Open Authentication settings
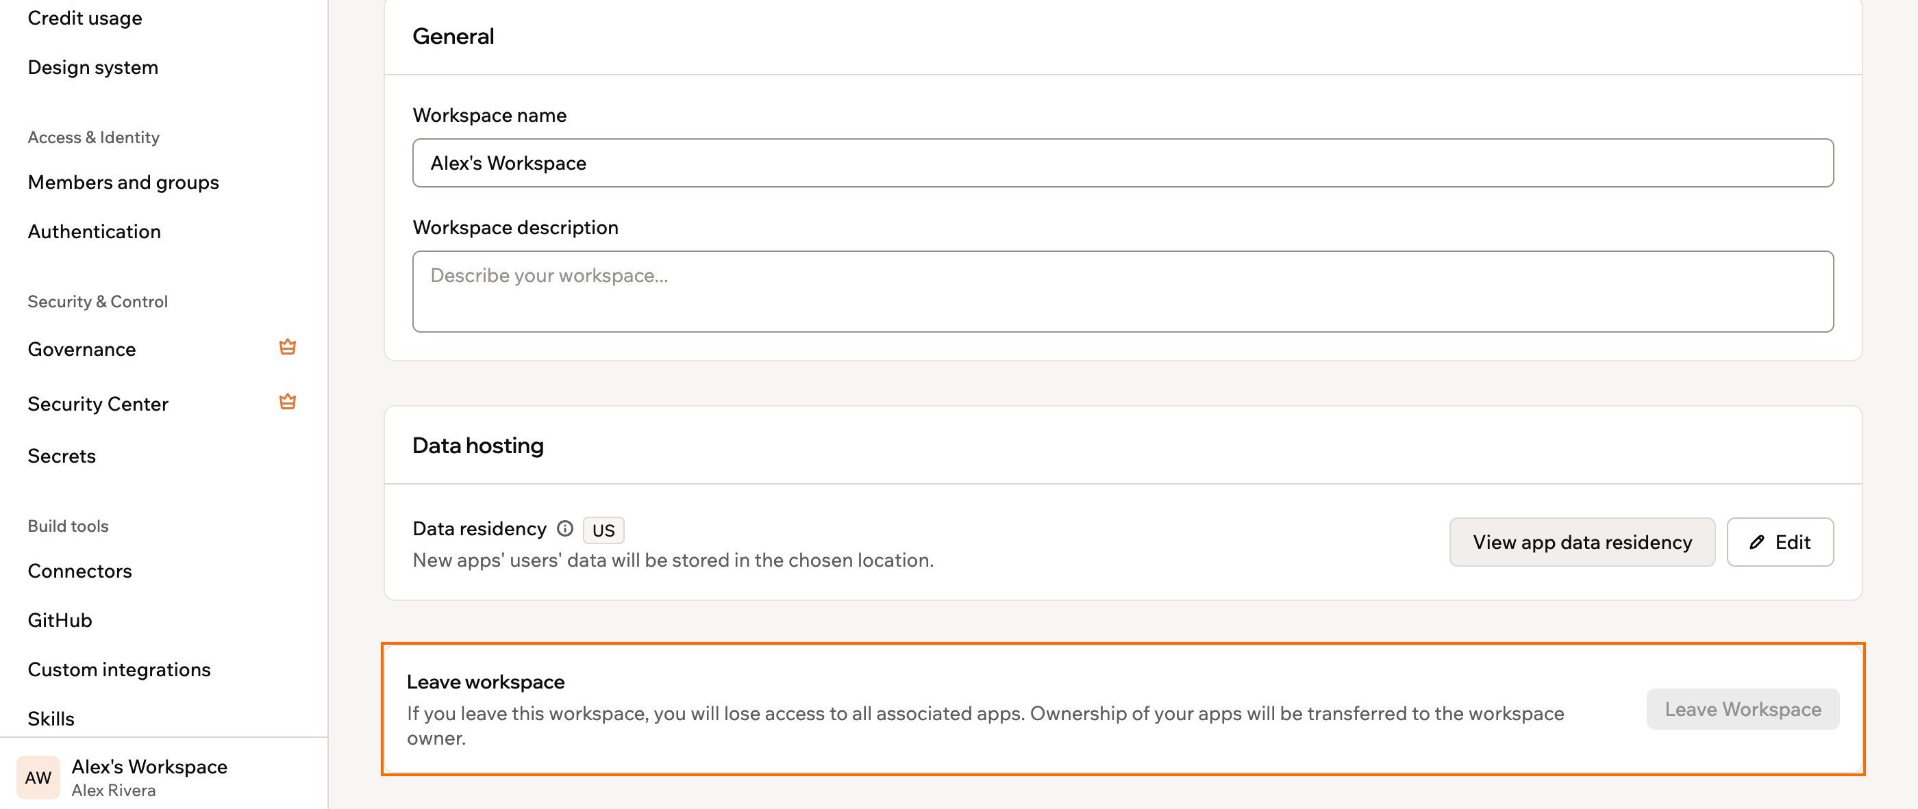The image size is (1918, 809). pyautogui.click(x=95, y=231)
